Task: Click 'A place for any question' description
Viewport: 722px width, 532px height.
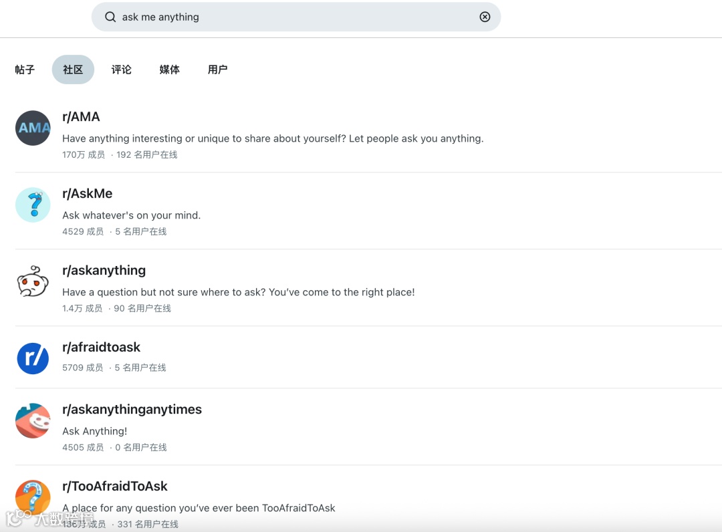Action: (x=199, y=508)
